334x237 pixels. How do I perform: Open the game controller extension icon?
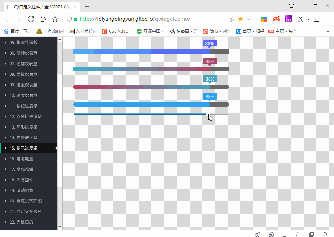pos(277,19)
